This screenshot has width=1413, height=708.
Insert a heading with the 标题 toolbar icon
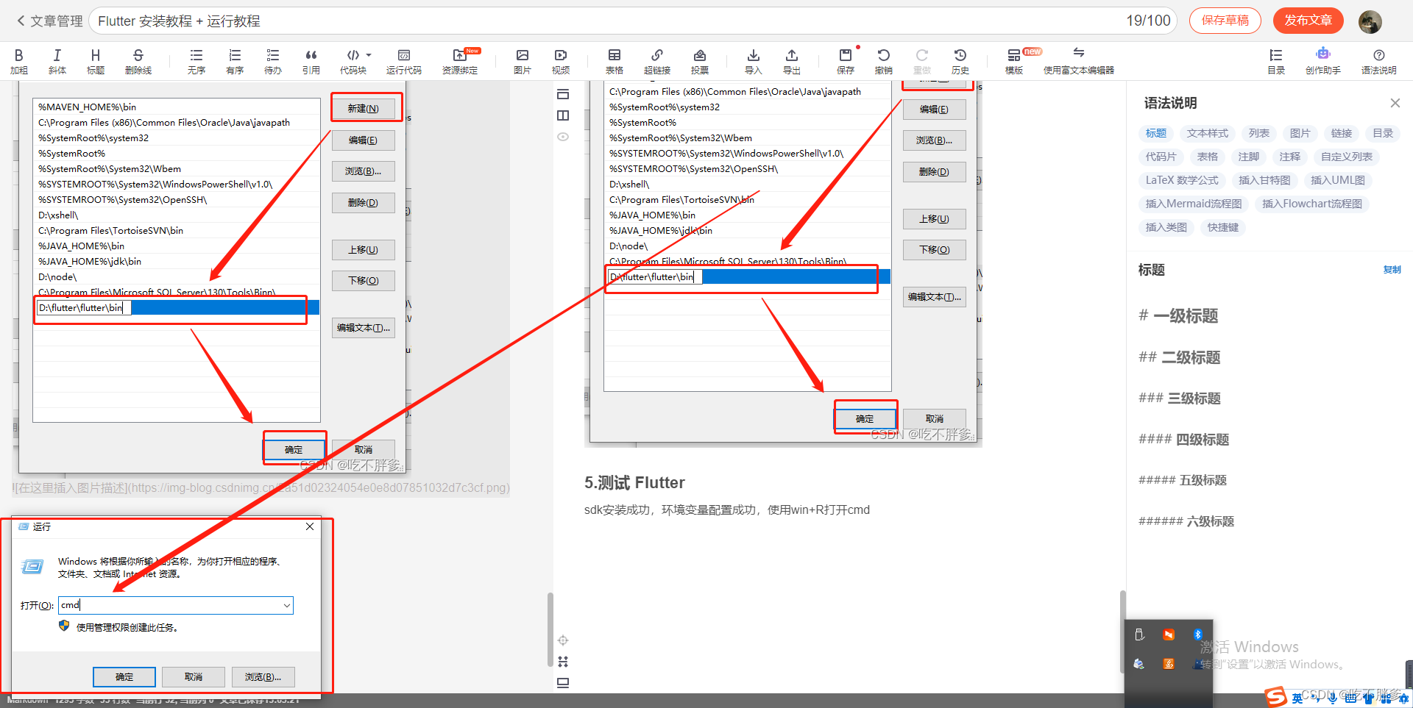click(96, 61)
